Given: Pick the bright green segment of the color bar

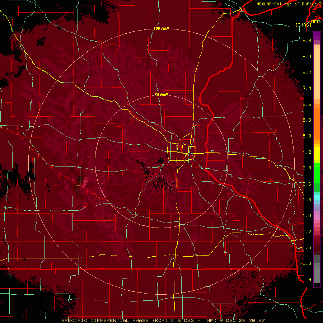Looking at the screenshot, I should (317, 173).
